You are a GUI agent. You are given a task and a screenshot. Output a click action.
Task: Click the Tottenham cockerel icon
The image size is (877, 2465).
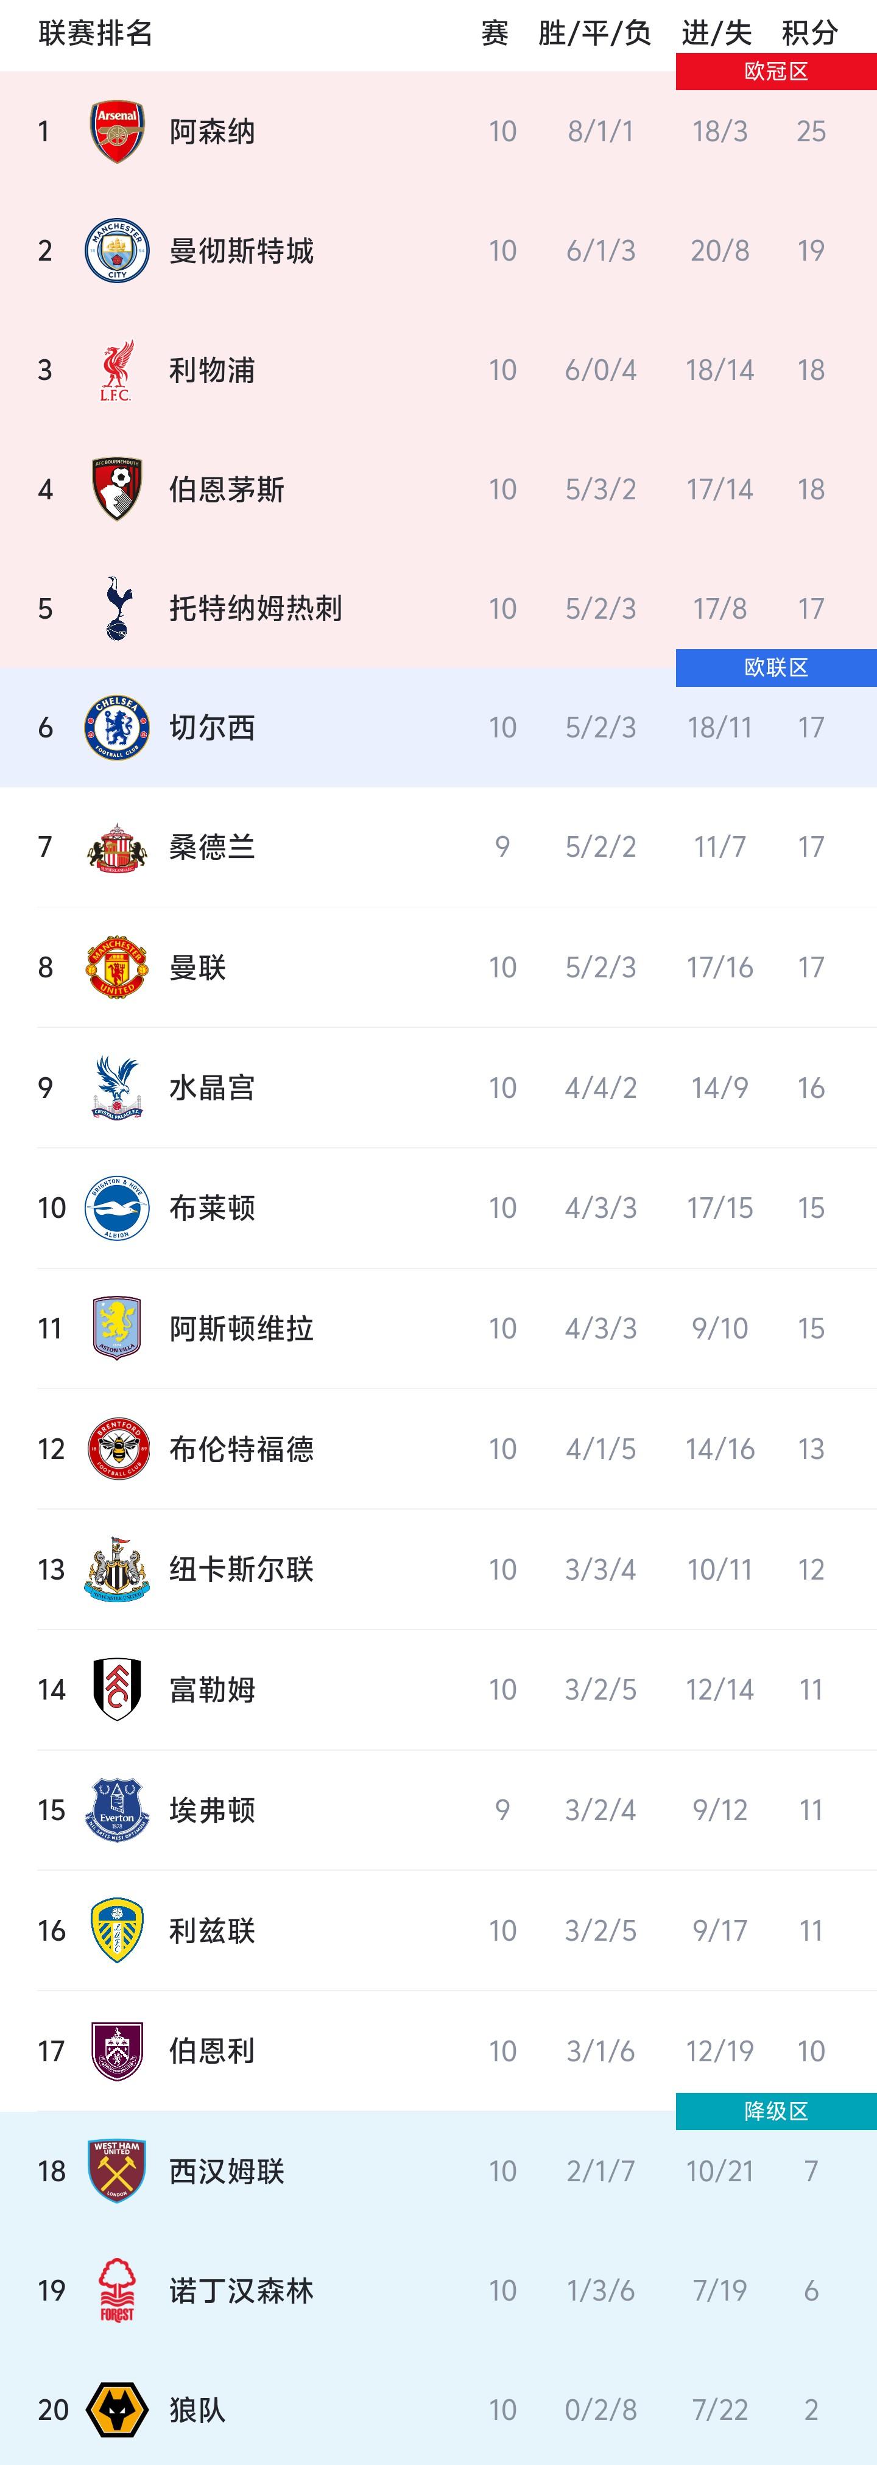pos(117,608)
